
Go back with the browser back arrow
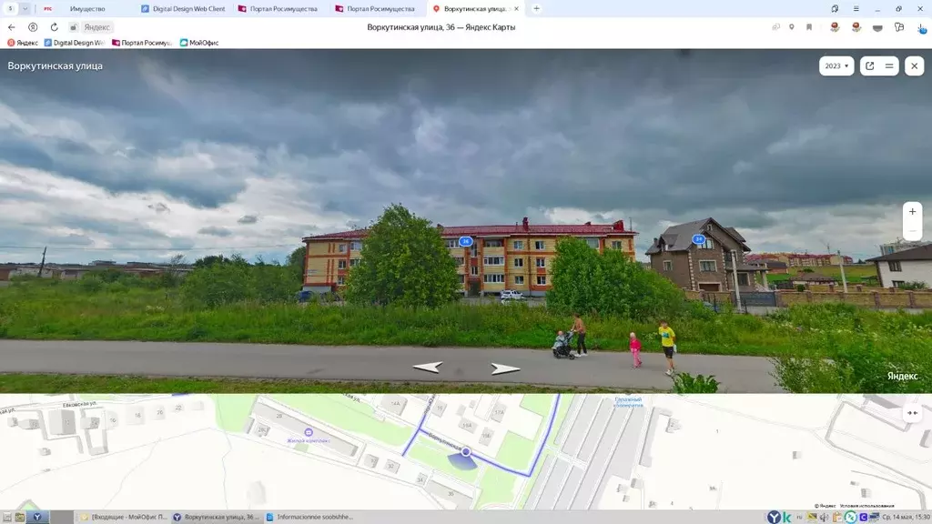(x=11, y=27)
